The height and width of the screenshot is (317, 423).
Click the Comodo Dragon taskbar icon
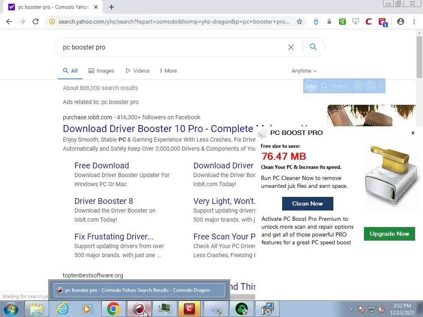[x=139, y=309]
